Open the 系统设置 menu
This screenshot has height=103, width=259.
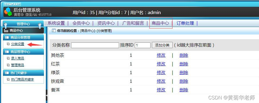(x=56, y=23)
